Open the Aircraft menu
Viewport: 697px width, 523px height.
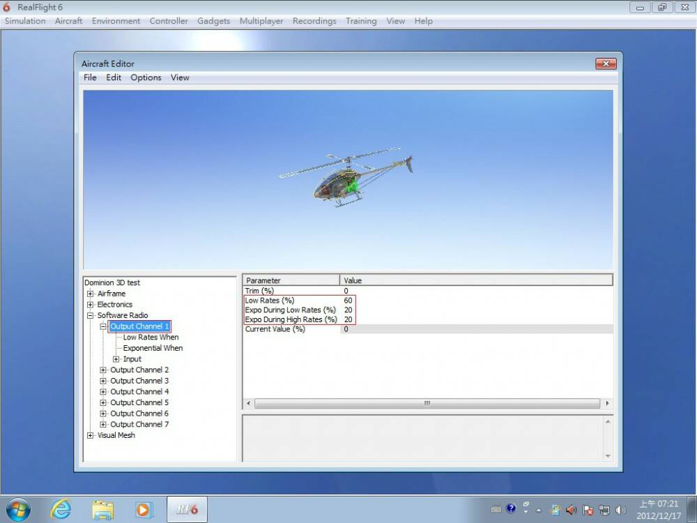[x=68, y=21]
